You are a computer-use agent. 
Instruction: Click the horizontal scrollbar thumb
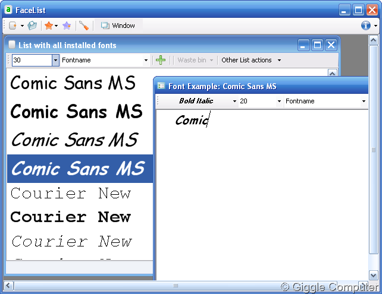(176, 286)
